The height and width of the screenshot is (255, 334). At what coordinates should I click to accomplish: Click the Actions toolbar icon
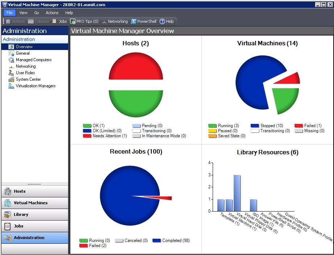(x=8, y=21)
